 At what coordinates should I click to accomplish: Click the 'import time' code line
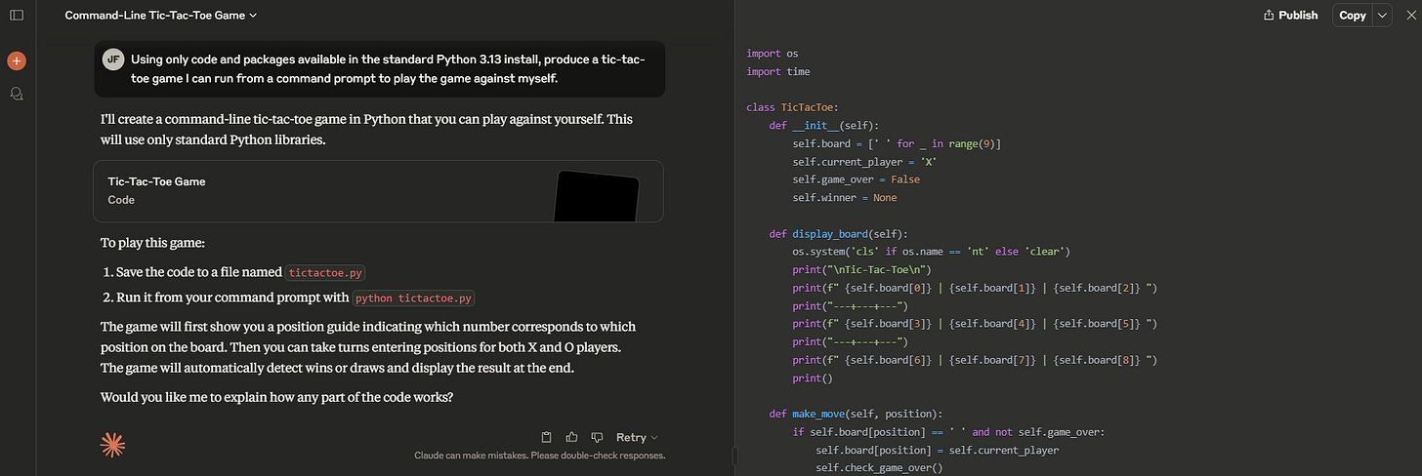(777, 71)
